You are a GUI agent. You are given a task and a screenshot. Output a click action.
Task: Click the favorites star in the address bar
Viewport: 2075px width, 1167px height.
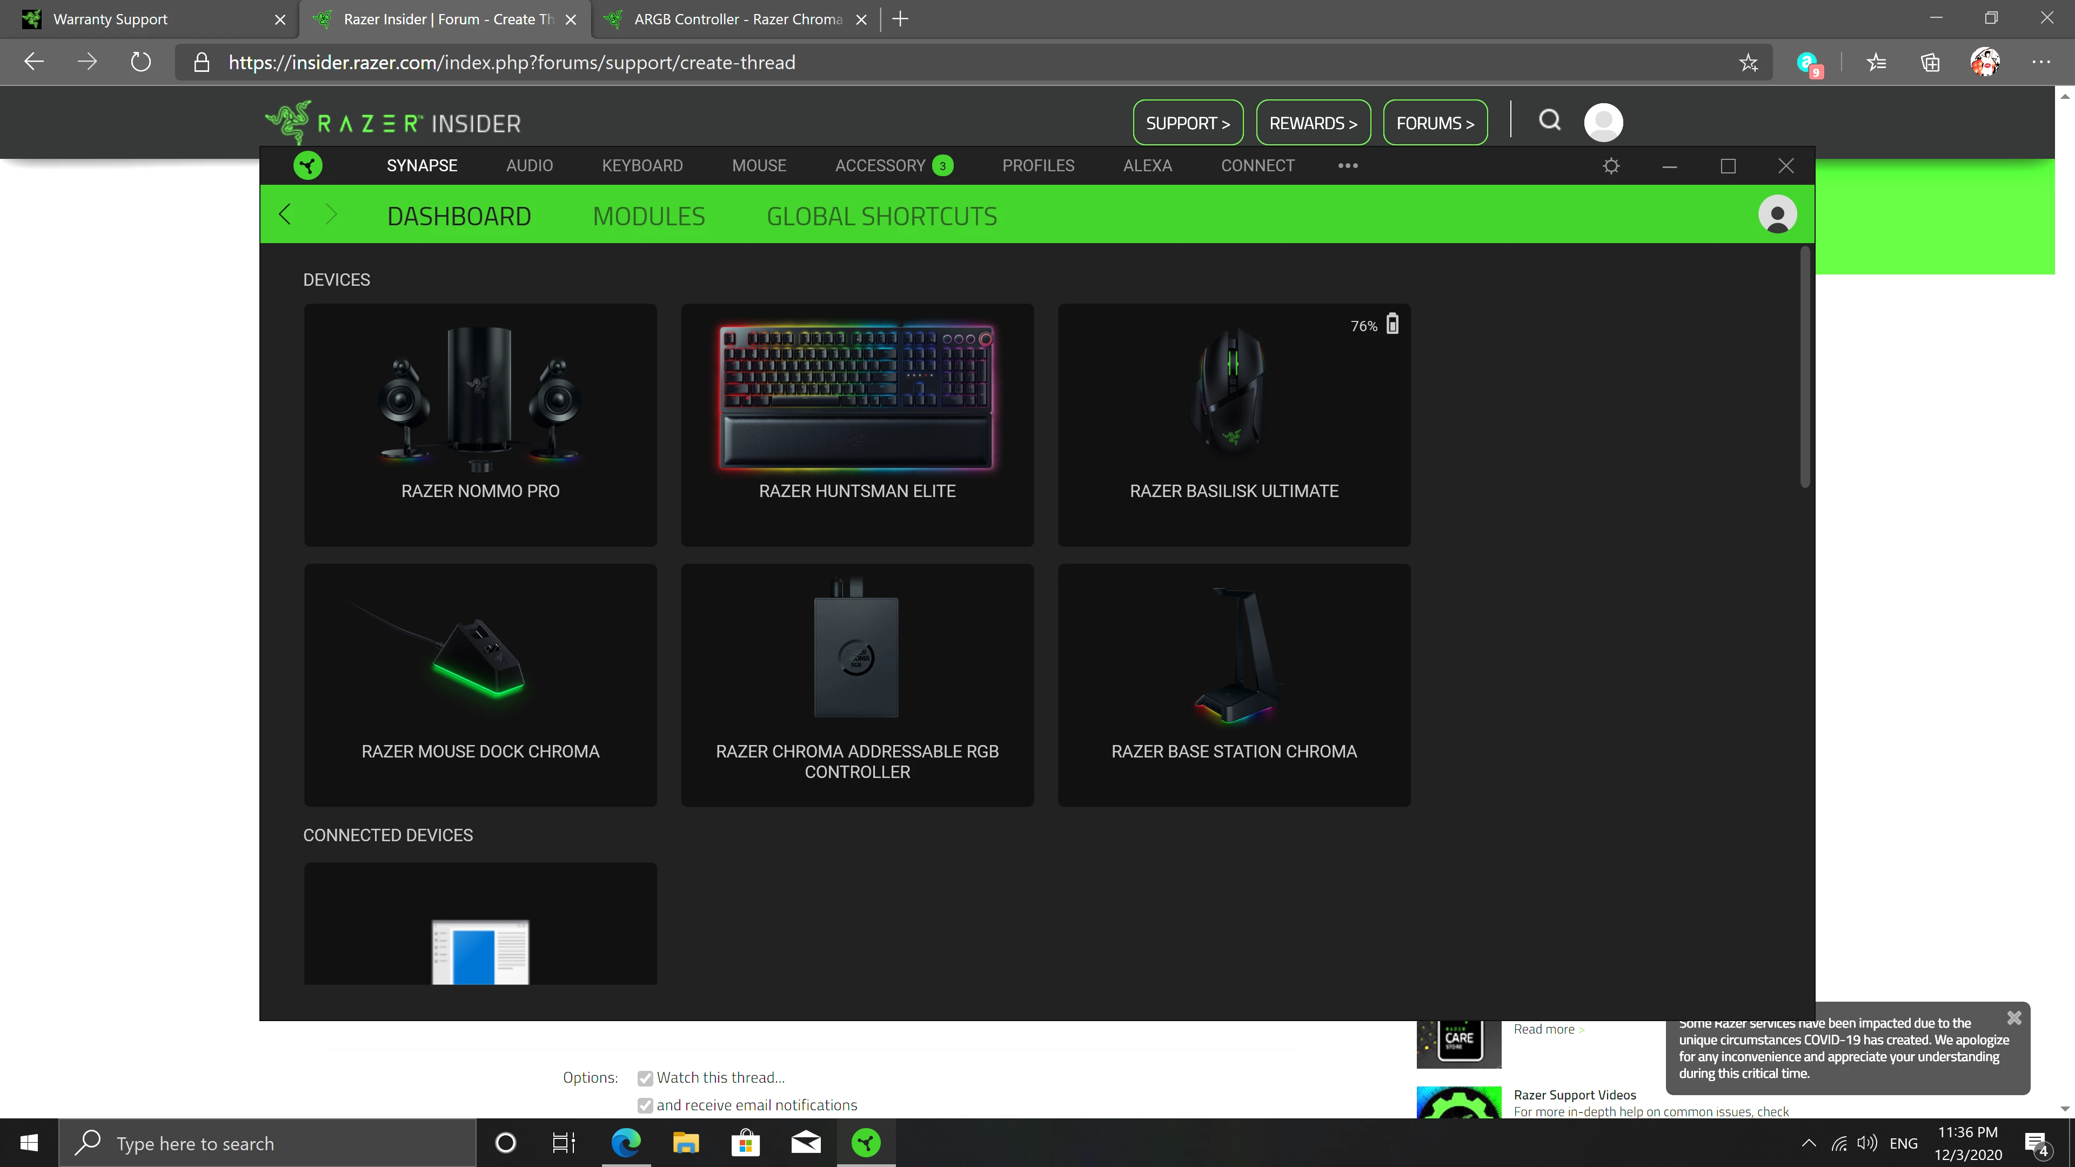1748,62
